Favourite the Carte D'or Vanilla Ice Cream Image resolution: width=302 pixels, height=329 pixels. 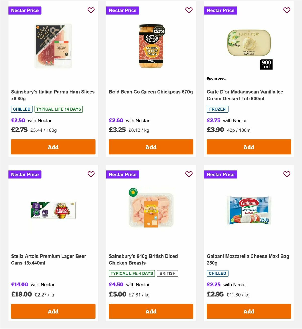(287, 10)
